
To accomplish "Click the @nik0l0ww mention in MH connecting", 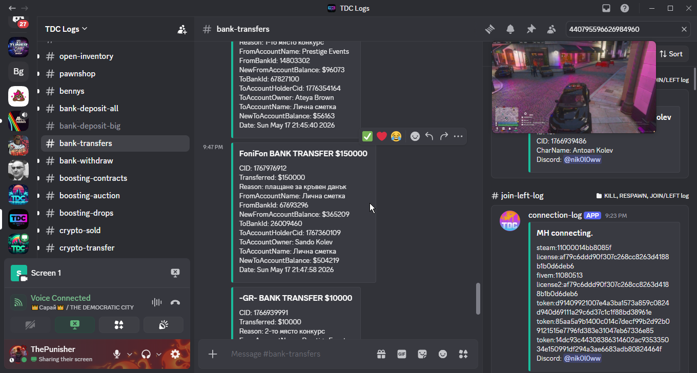I will tap(582, 358).
